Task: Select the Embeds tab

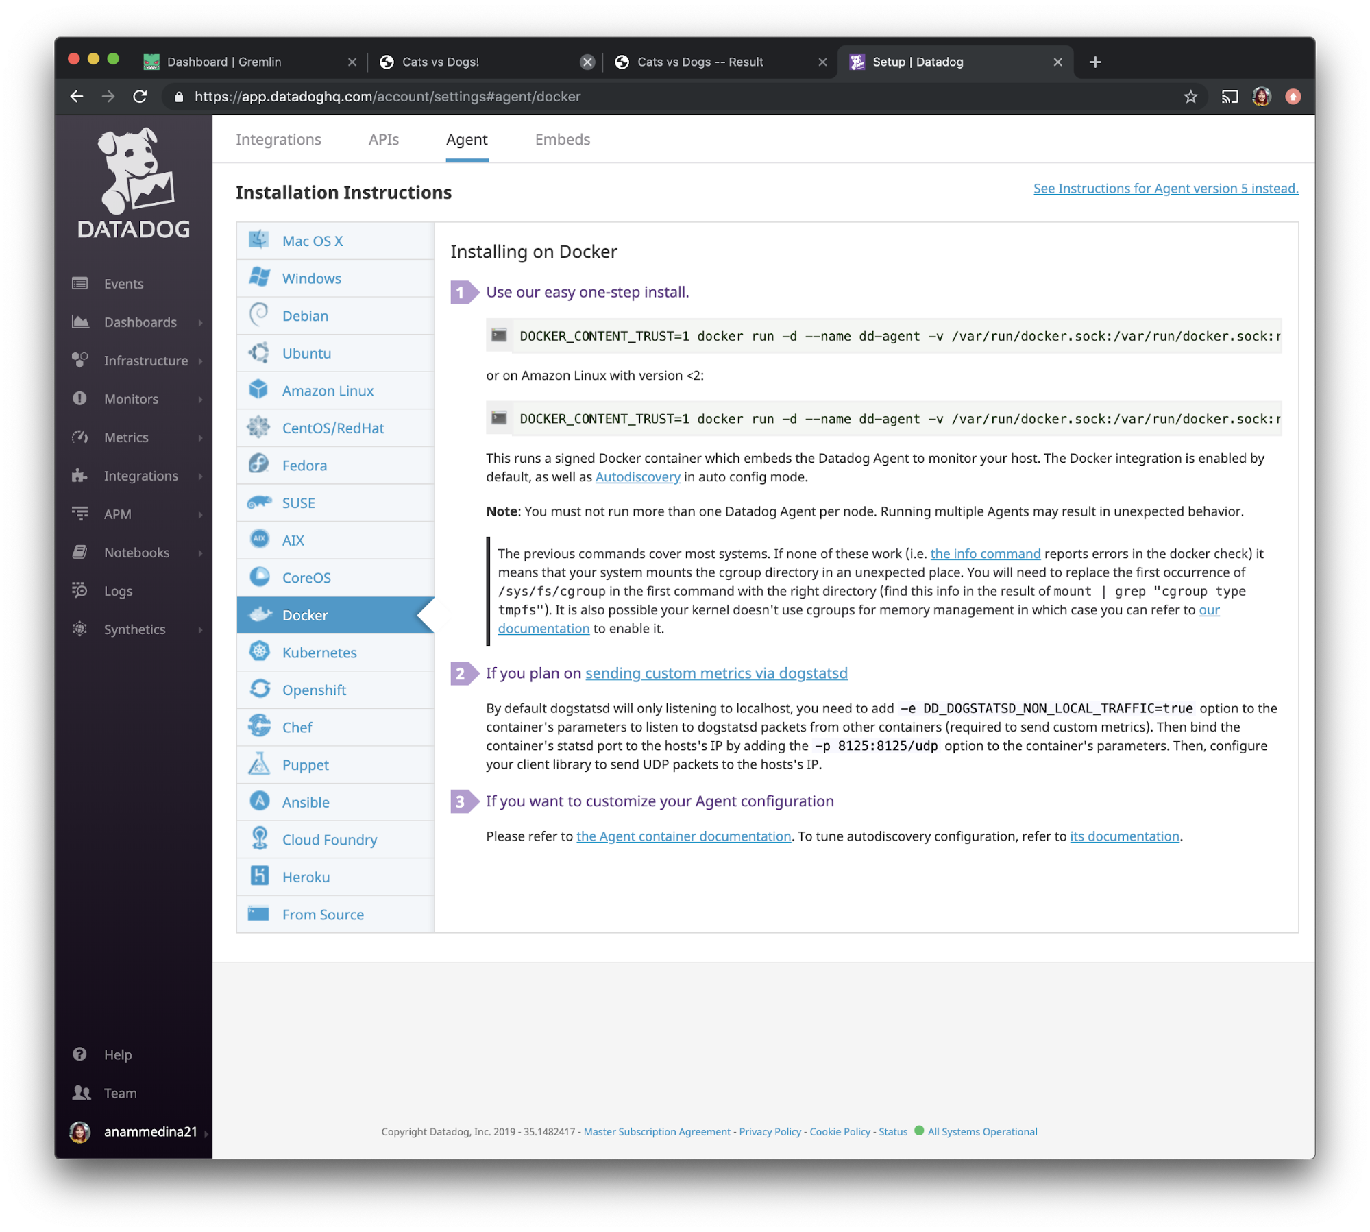Action: pyautogui.click(x=563, y=139)
